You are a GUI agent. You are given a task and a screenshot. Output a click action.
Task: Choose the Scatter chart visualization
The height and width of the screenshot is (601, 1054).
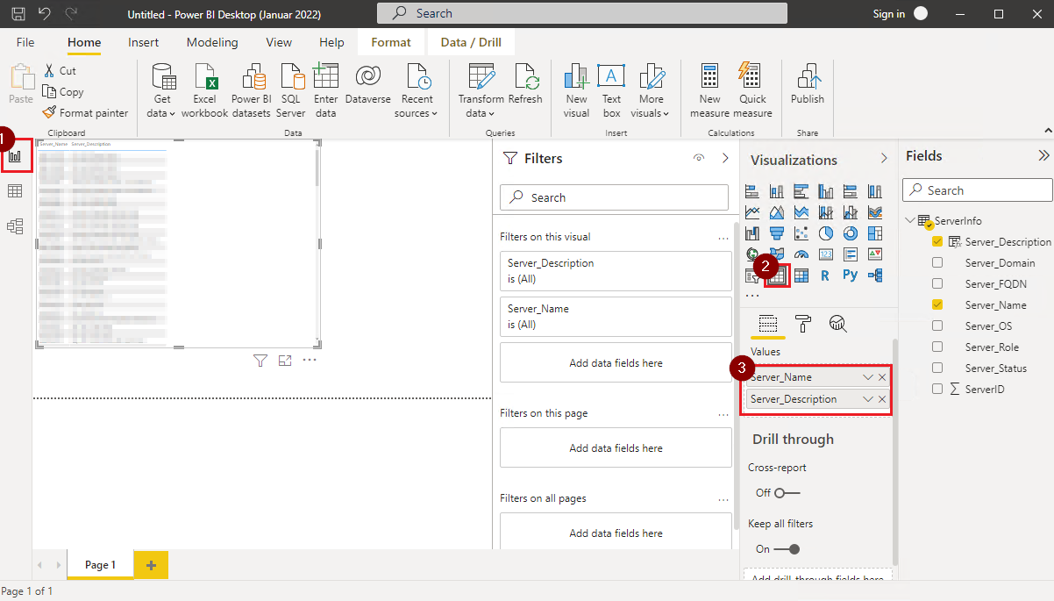801,233
